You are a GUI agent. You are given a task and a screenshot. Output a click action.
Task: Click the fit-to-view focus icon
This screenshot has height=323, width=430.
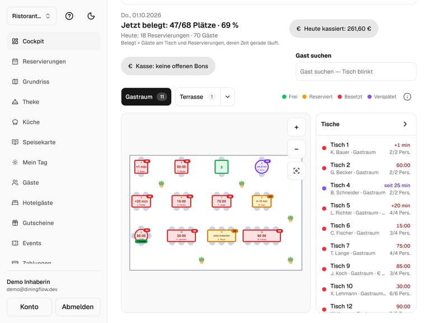(x=296, y=171)
